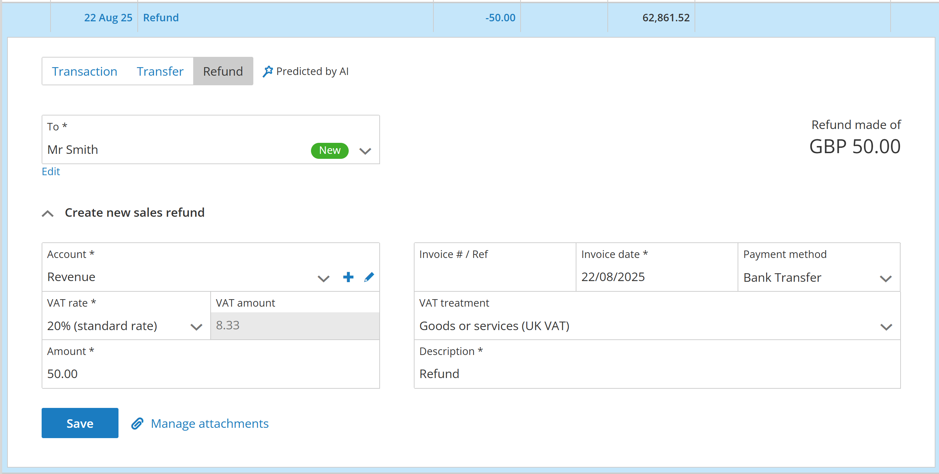Select the Refund tab
The image size is (939, 474).
point(223,71)
